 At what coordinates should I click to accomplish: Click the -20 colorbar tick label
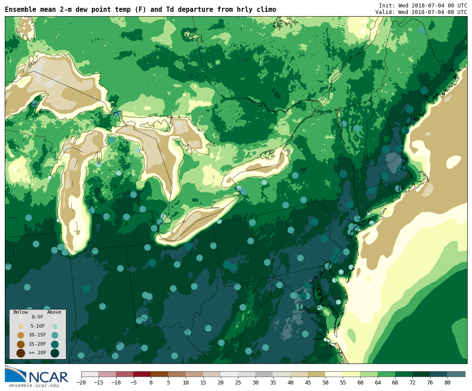tap(81, 383)
